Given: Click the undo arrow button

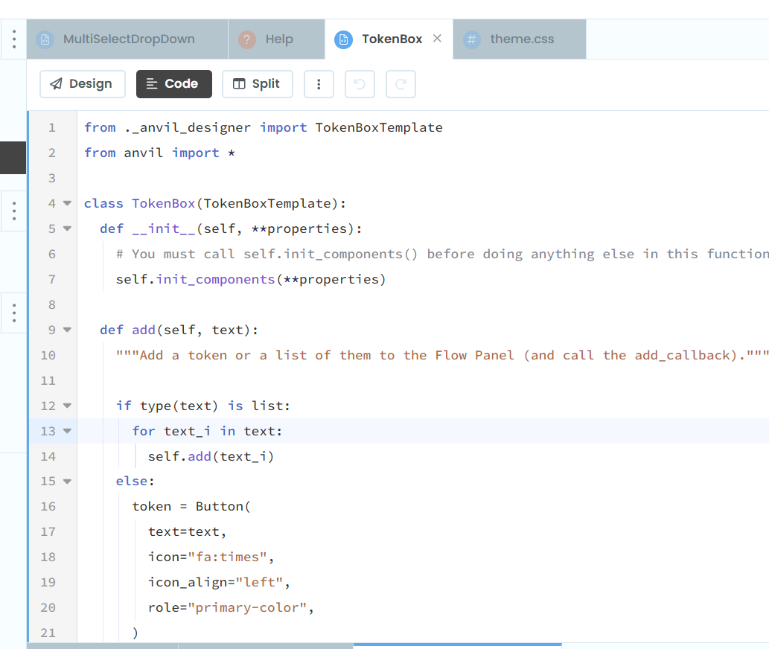Looking at the screenshot, I should click(360, 84).
